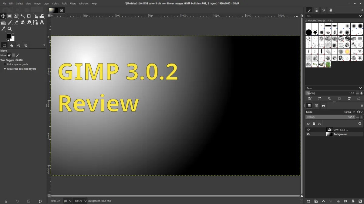The height and width of the screenshot is (204, 364).
Task: Select the Text tool
Action: click(x=42, y=22)
